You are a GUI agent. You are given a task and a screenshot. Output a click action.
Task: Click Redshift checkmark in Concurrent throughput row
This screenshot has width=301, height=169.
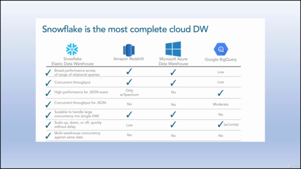click(129, 82)
